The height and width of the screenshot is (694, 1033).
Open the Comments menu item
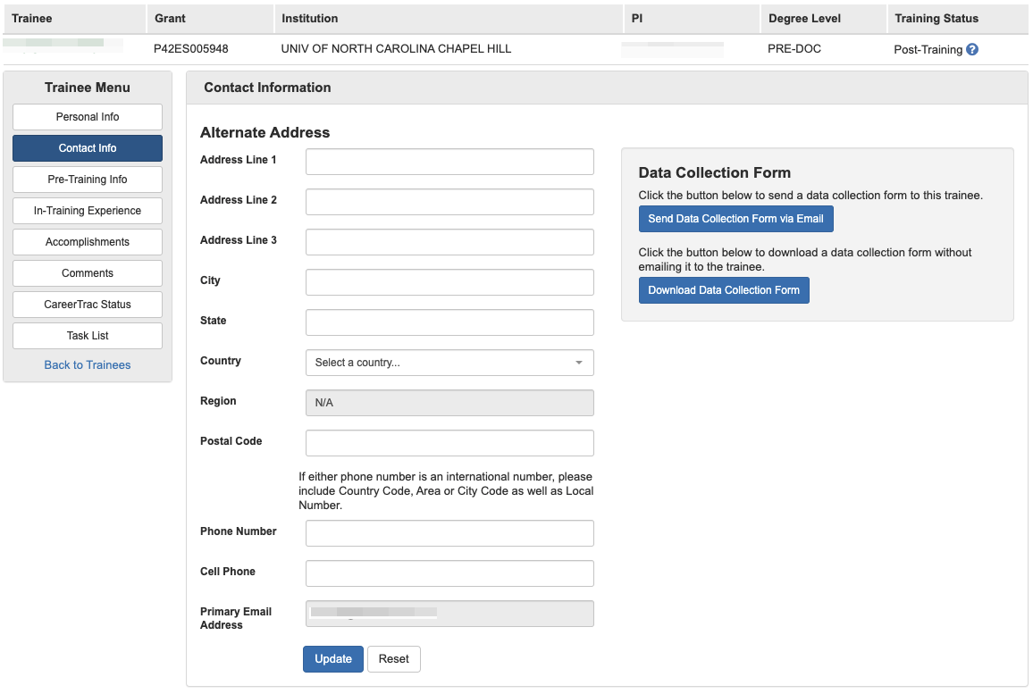[x=88, y=273]
